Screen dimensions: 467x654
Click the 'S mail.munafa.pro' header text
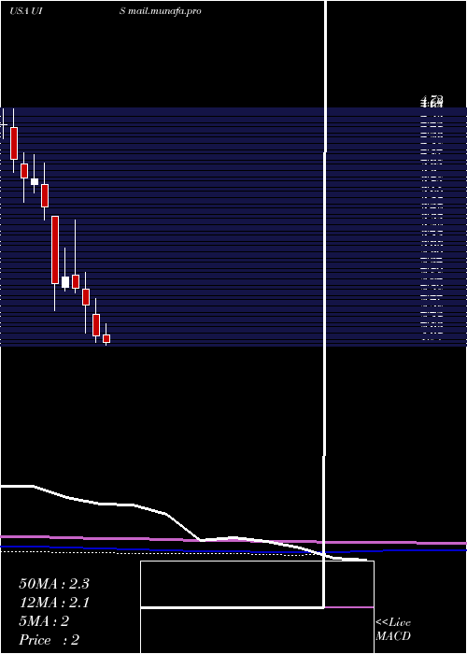pos(161,11)
